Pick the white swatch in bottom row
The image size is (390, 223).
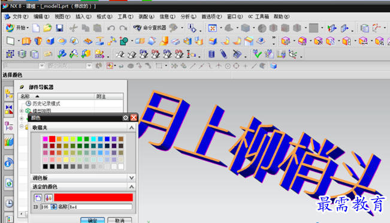tap(121, 166)
